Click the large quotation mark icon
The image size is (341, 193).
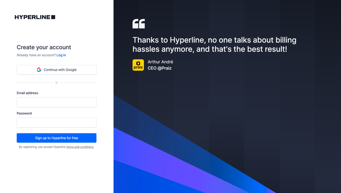point(139,24)
